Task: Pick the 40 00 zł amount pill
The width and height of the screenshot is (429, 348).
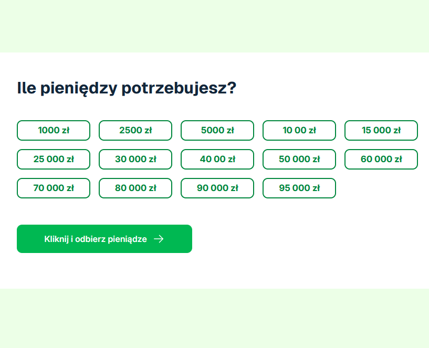Action: tap(217, 159)
